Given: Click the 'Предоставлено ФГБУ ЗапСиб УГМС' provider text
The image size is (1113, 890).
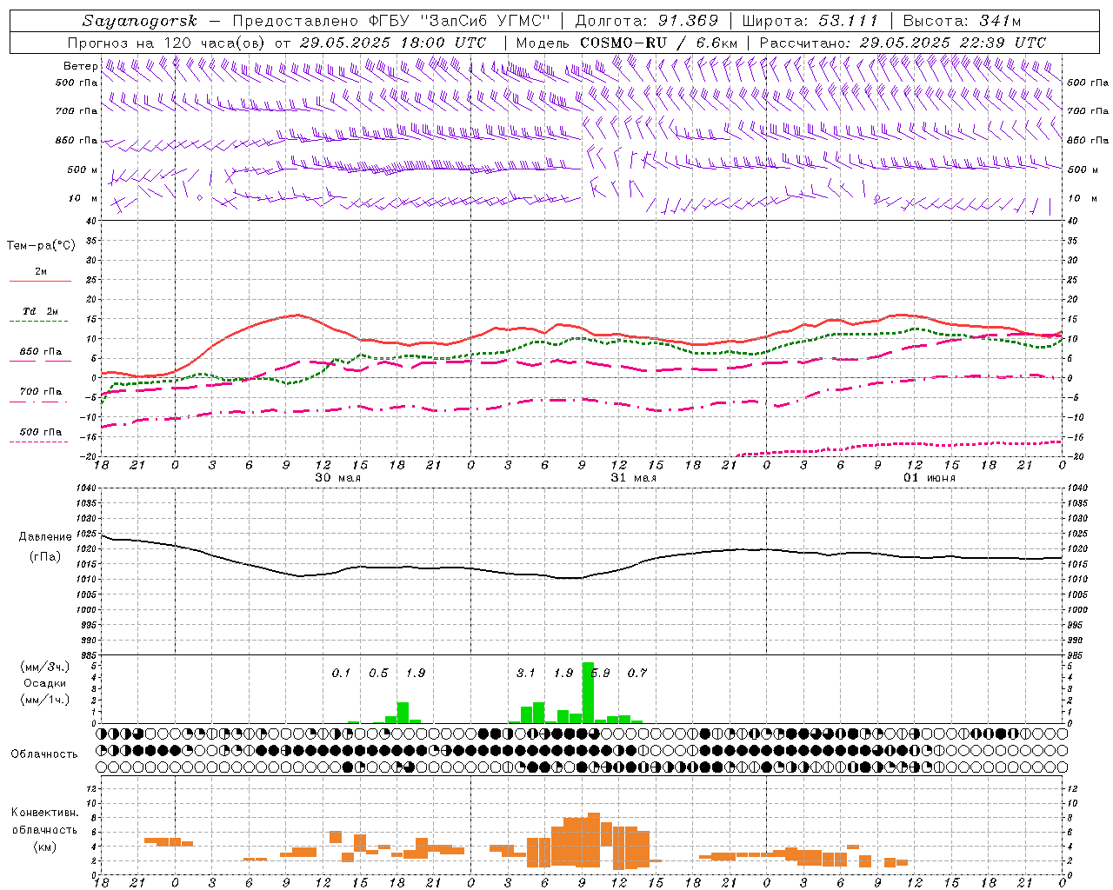Looking at the screenshot, I should point(392,21).
